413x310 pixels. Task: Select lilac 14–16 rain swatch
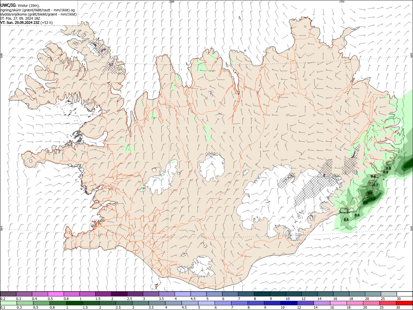point(322,303)
